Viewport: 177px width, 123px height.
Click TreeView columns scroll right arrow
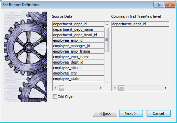(x=166, y=88)
